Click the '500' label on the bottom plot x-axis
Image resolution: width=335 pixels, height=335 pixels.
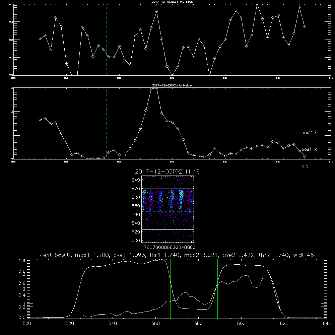pos(27,324)
